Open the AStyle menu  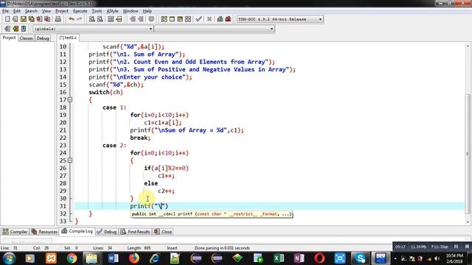pyautogui.click(x=113, y=11)
